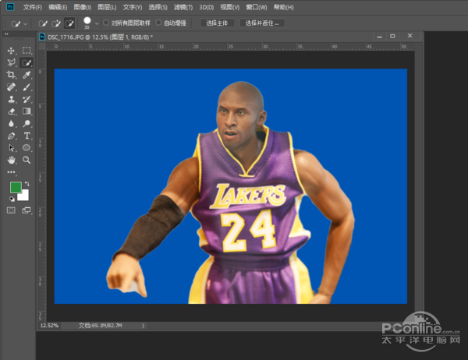Reset default foreground and background colors
Screen dimensions: 468x360
coord(12,199)
